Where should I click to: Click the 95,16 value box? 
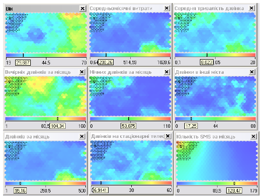pos(20,190)
